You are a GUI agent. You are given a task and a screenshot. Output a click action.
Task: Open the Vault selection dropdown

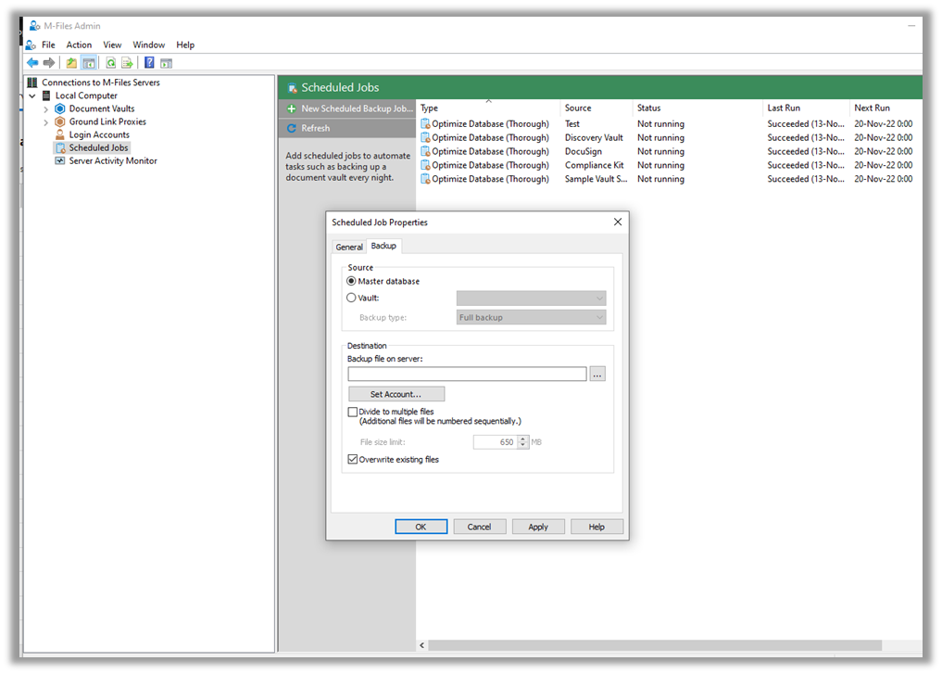coord(531,299)
